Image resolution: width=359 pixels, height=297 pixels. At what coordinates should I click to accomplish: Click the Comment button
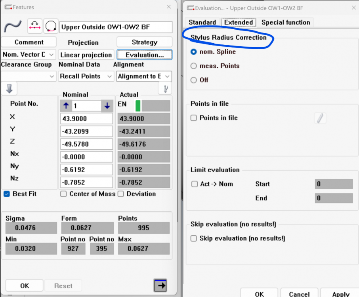(x=29, y=42)
